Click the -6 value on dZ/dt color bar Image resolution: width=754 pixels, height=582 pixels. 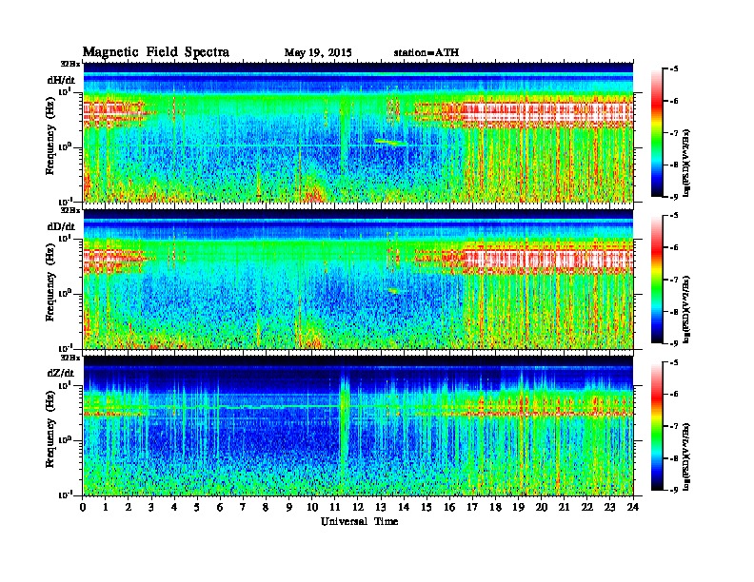[674, 395]
